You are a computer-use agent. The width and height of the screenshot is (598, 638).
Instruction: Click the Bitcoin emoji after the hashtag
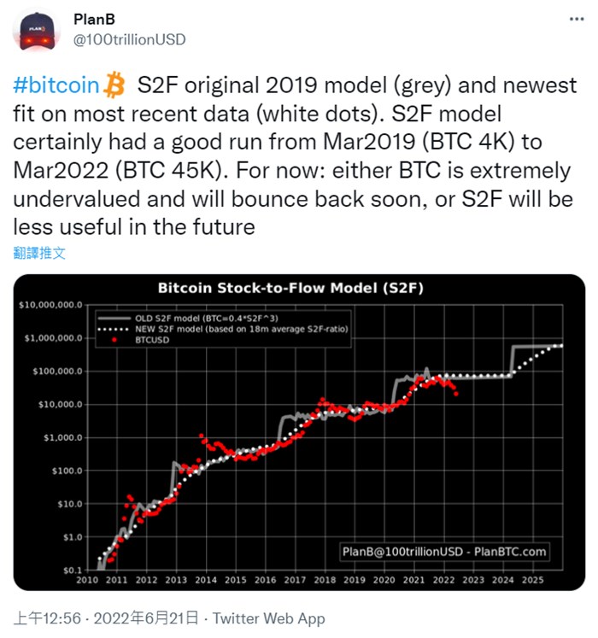click(114, 85)
